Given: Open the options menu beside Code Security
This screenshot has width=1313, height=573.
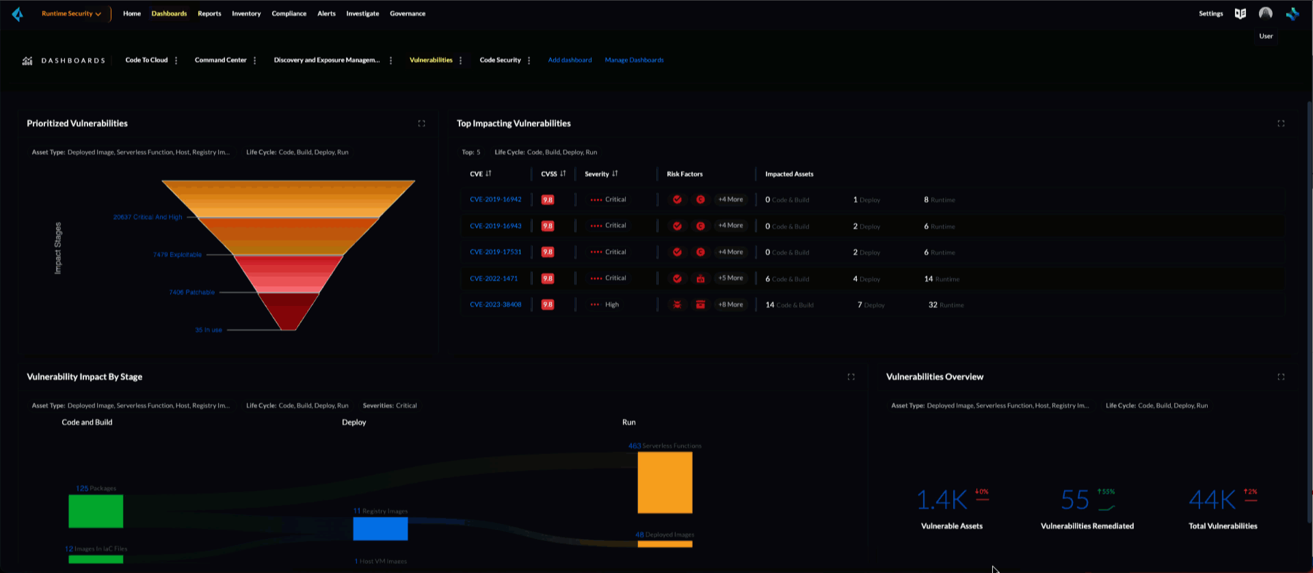Looking at the screenshot, I should pyautogui.click(x=529, y=61).
